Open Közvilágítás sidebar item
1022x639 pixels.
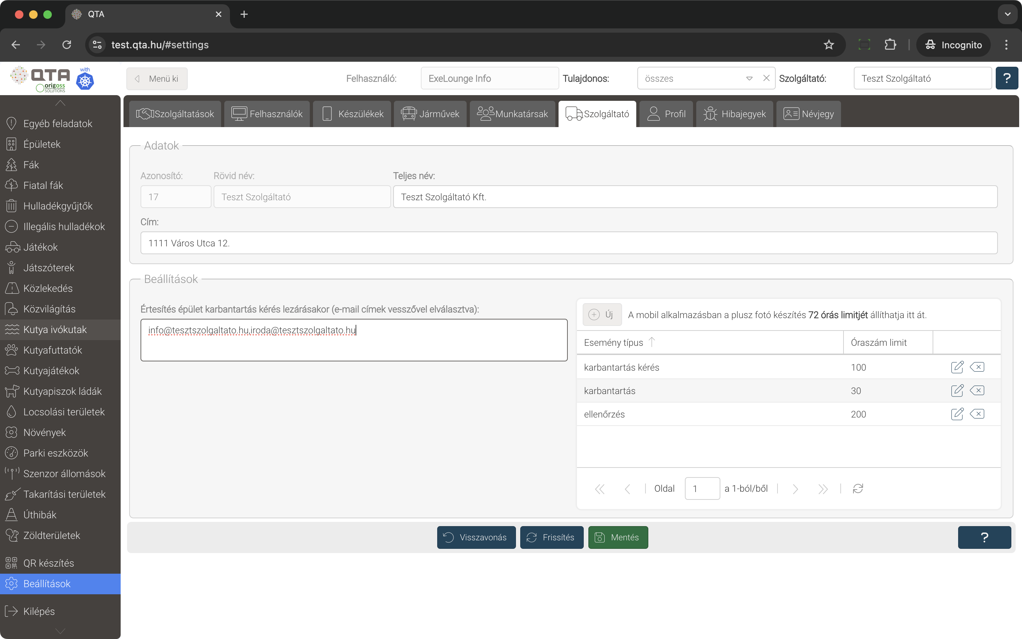click(60, 309)
